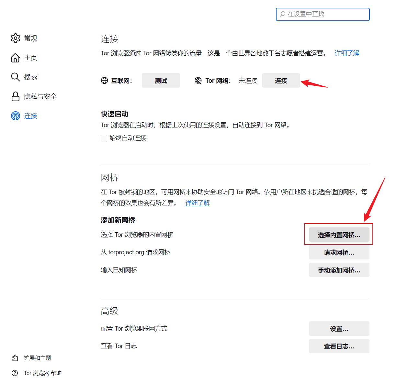Click the 输入已知网桥 label
This screenshot has height=384, width=409.
[x=119, y=270]
